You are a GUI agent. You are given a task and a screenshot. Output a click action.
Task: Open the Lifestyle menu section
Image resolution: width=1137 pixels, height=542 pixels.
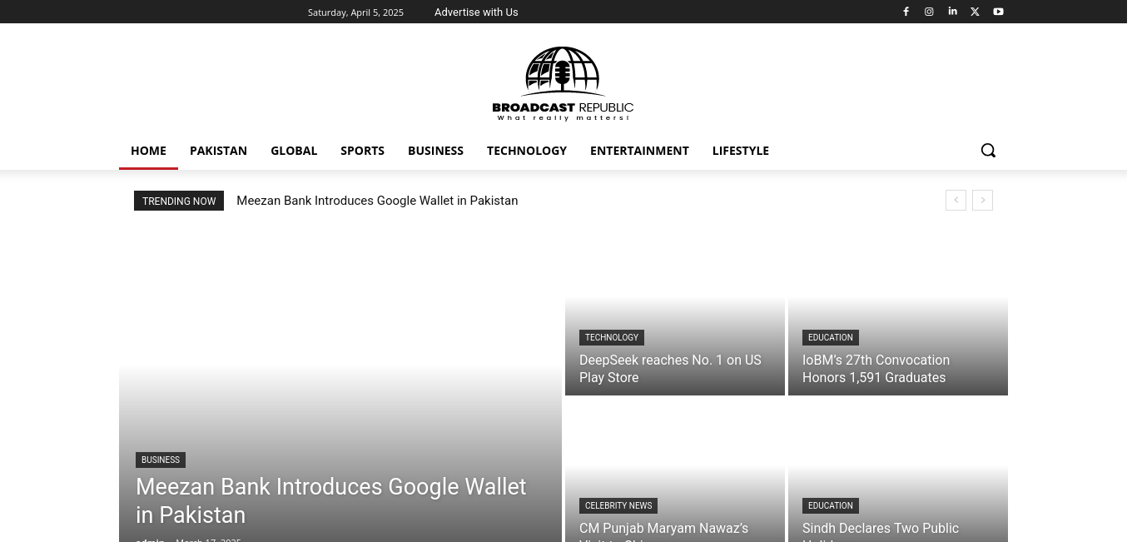(741, 151)
